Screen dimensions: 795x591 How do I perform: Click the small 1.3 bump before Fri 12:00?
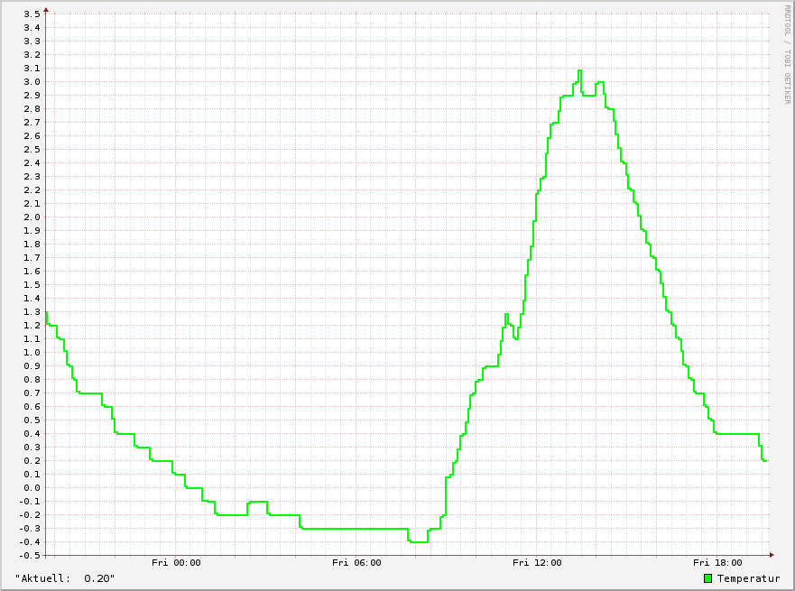[x=506, y=314]
